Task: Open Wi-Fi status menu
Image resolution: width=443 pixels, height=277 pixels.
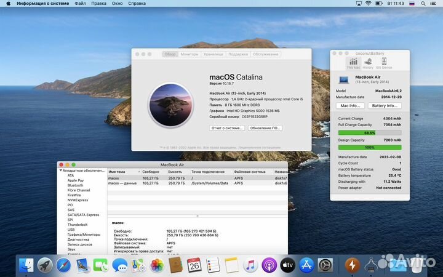Action: (x=368, y=4)
